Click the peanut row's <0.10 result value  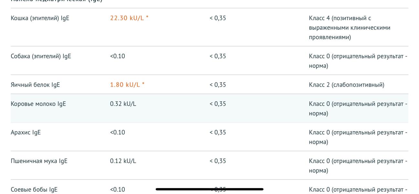tap(118, 133)
